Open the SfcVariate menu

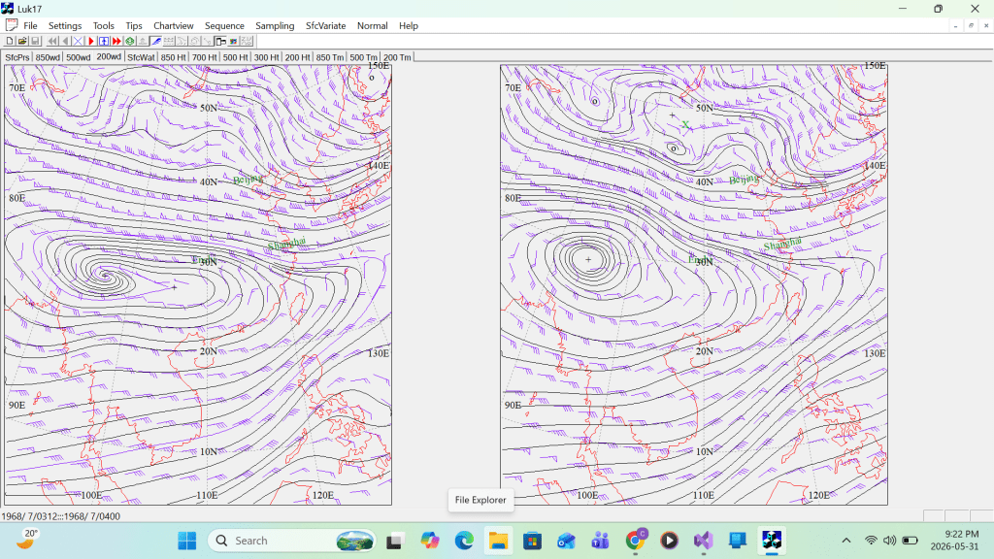click(x=326, y=26)
